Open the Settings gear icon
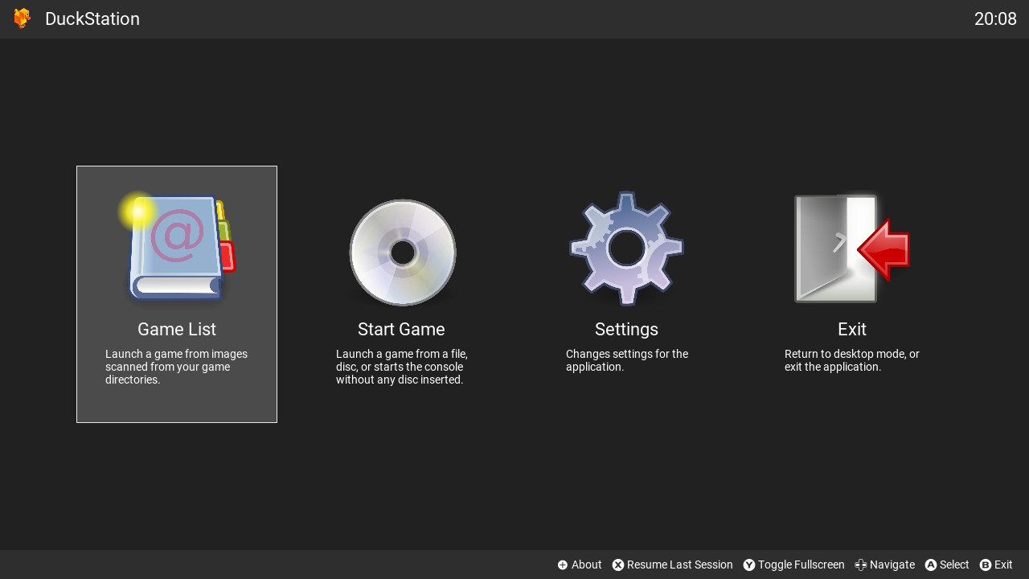This screenshot has height=579, width=1029. [626, 248]
